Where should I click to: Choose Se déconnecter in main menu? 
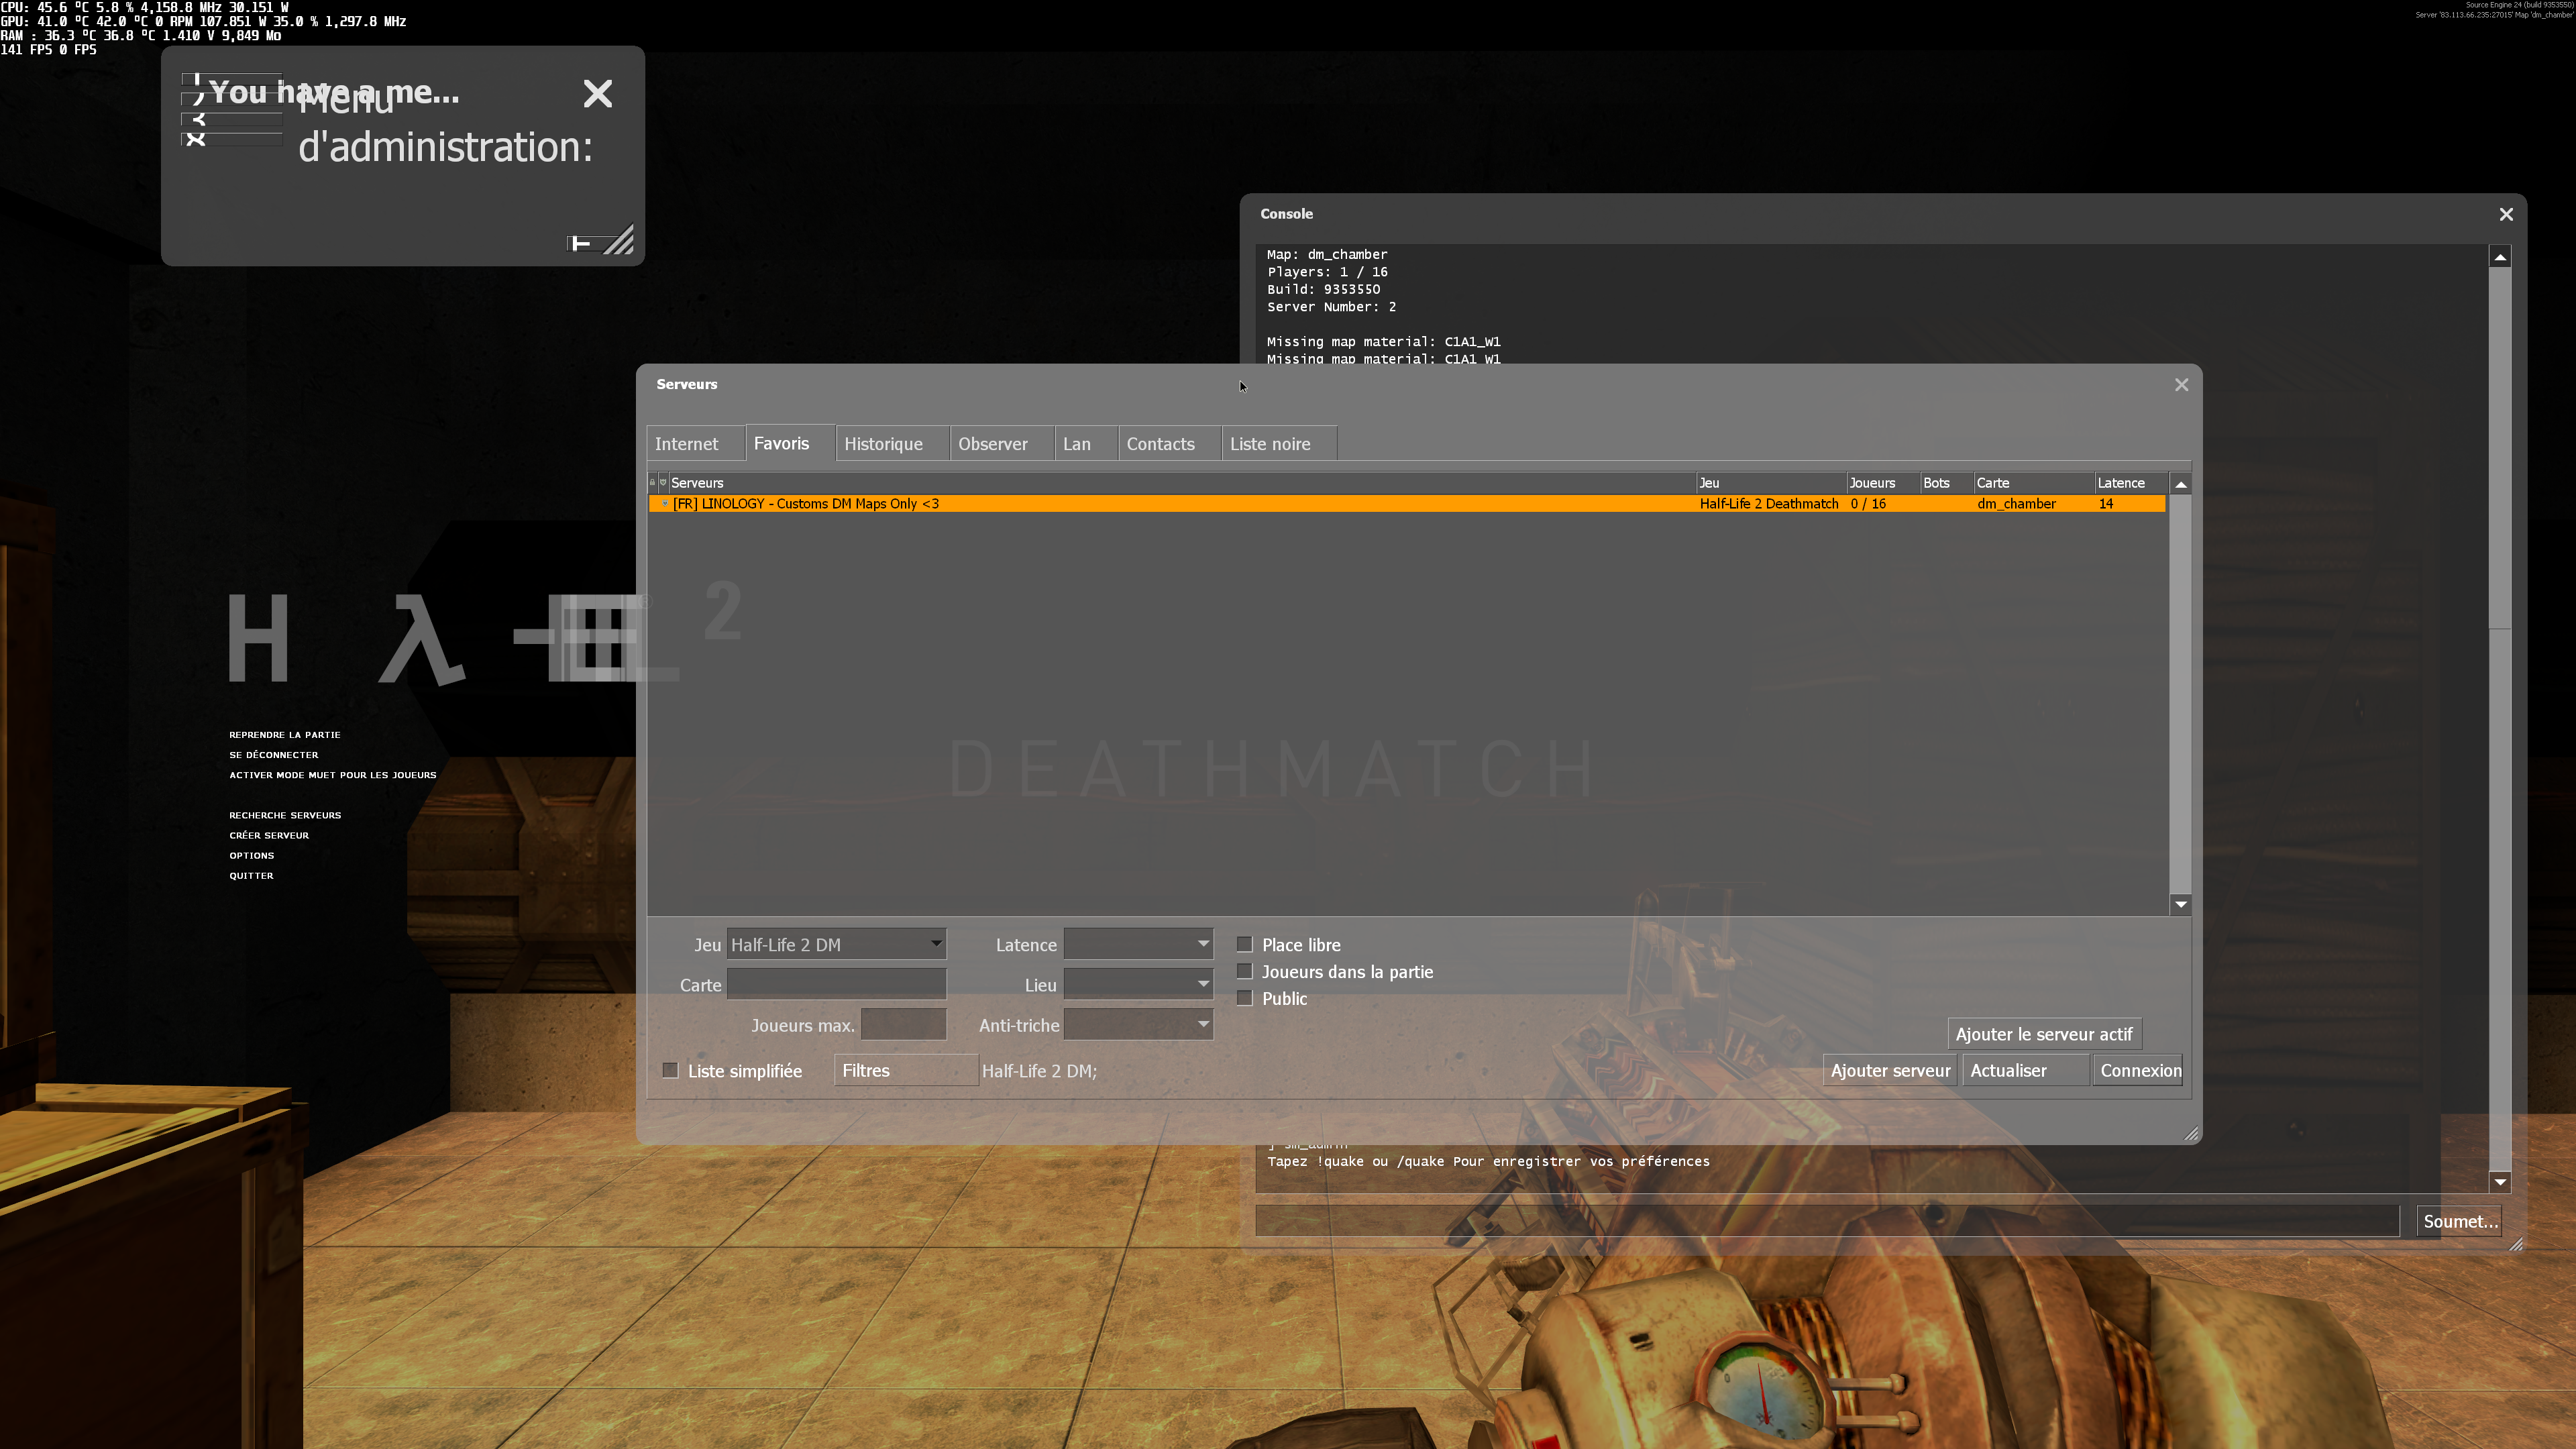274,755
